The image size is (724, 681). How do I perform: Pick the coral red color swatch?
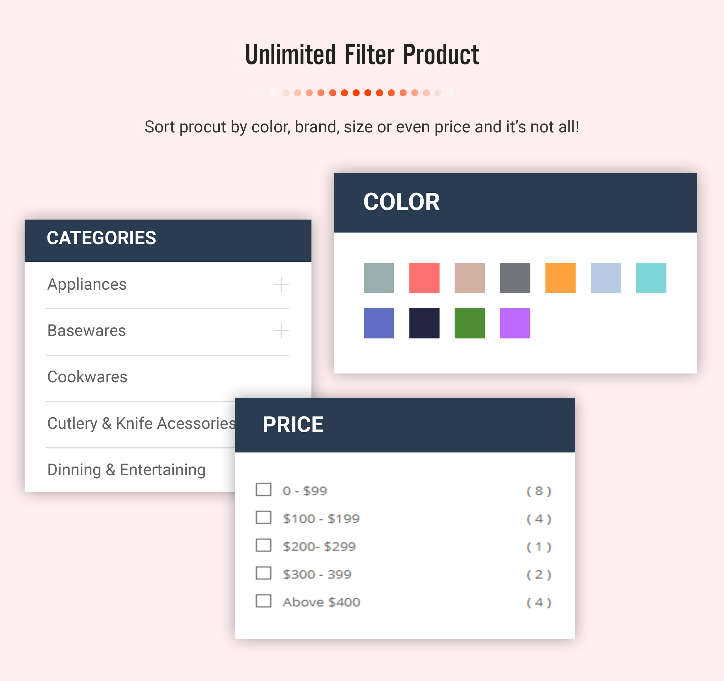coord(424,278)
